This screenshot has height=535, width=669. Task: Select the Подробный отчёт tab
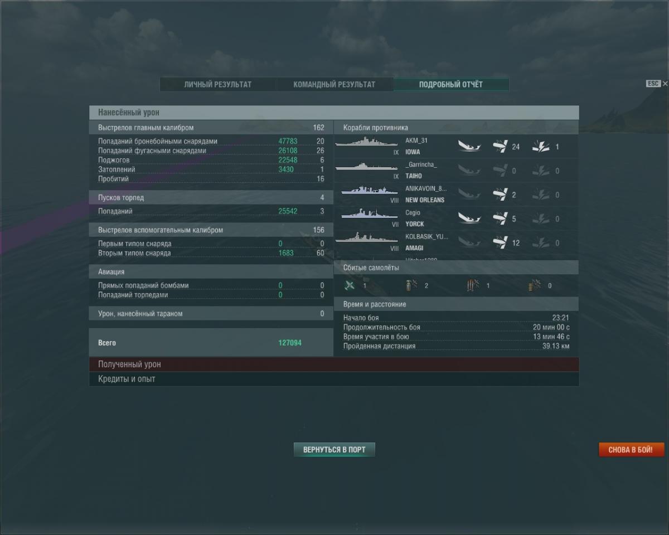click(x=451, y=85)
